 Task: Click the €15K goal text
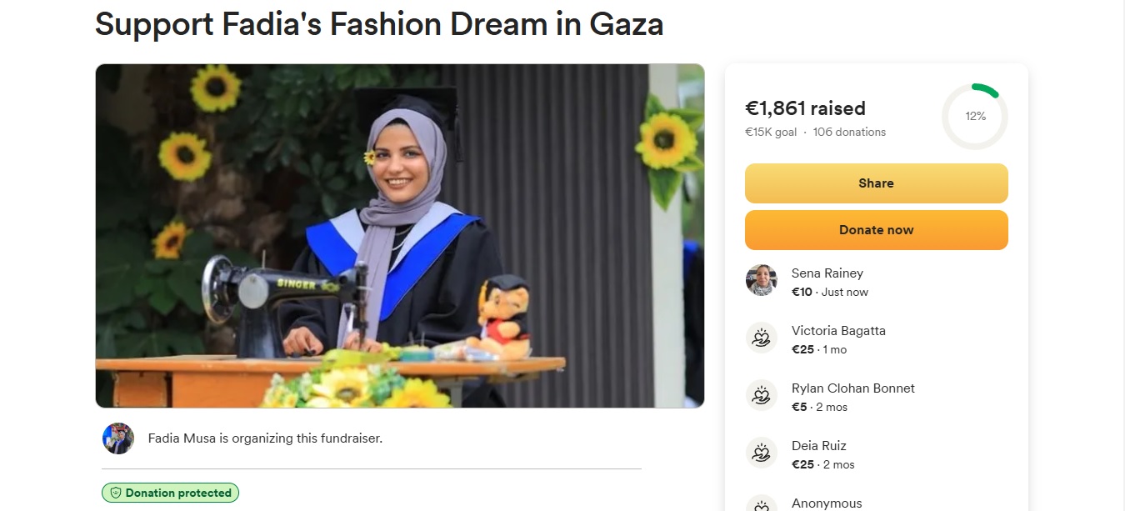click(x=771, y=133)
